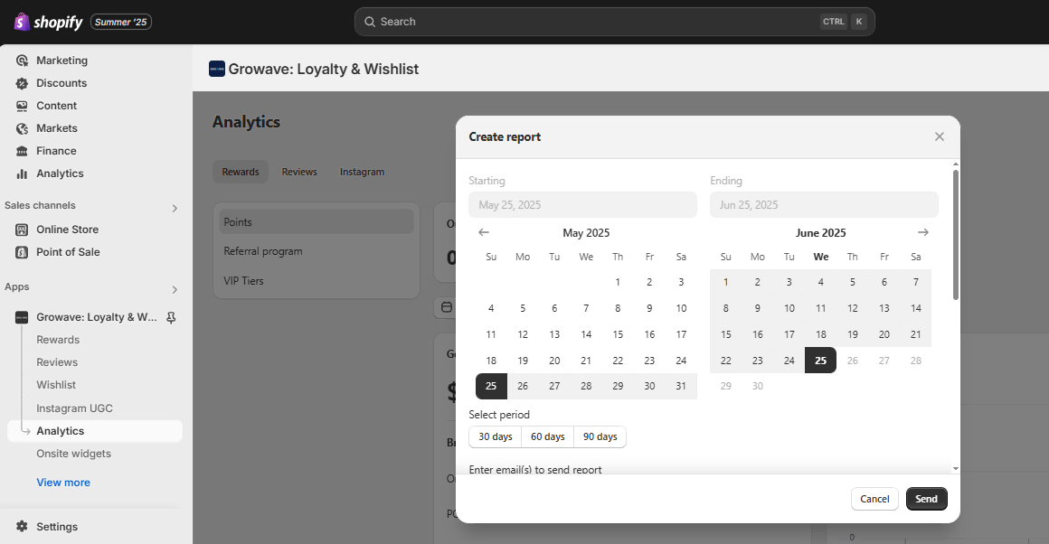
Task: Expand the Sales channels section
Action: [x=175, y=209]
